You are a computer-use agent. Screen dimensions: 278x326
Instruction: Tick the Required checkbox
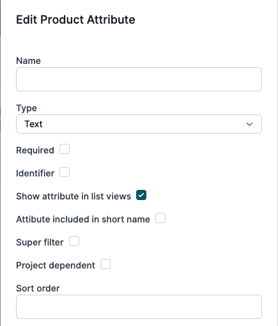click(x=65, y=149)
